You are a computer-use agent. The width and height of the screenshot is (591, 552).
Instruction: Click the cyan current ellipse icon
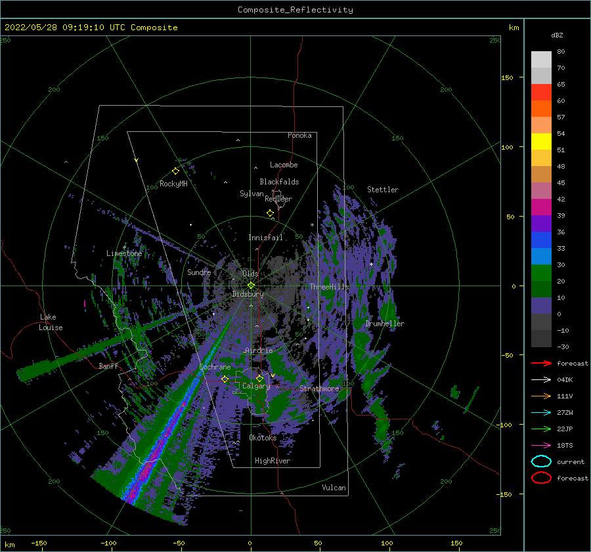coord(541,461)
